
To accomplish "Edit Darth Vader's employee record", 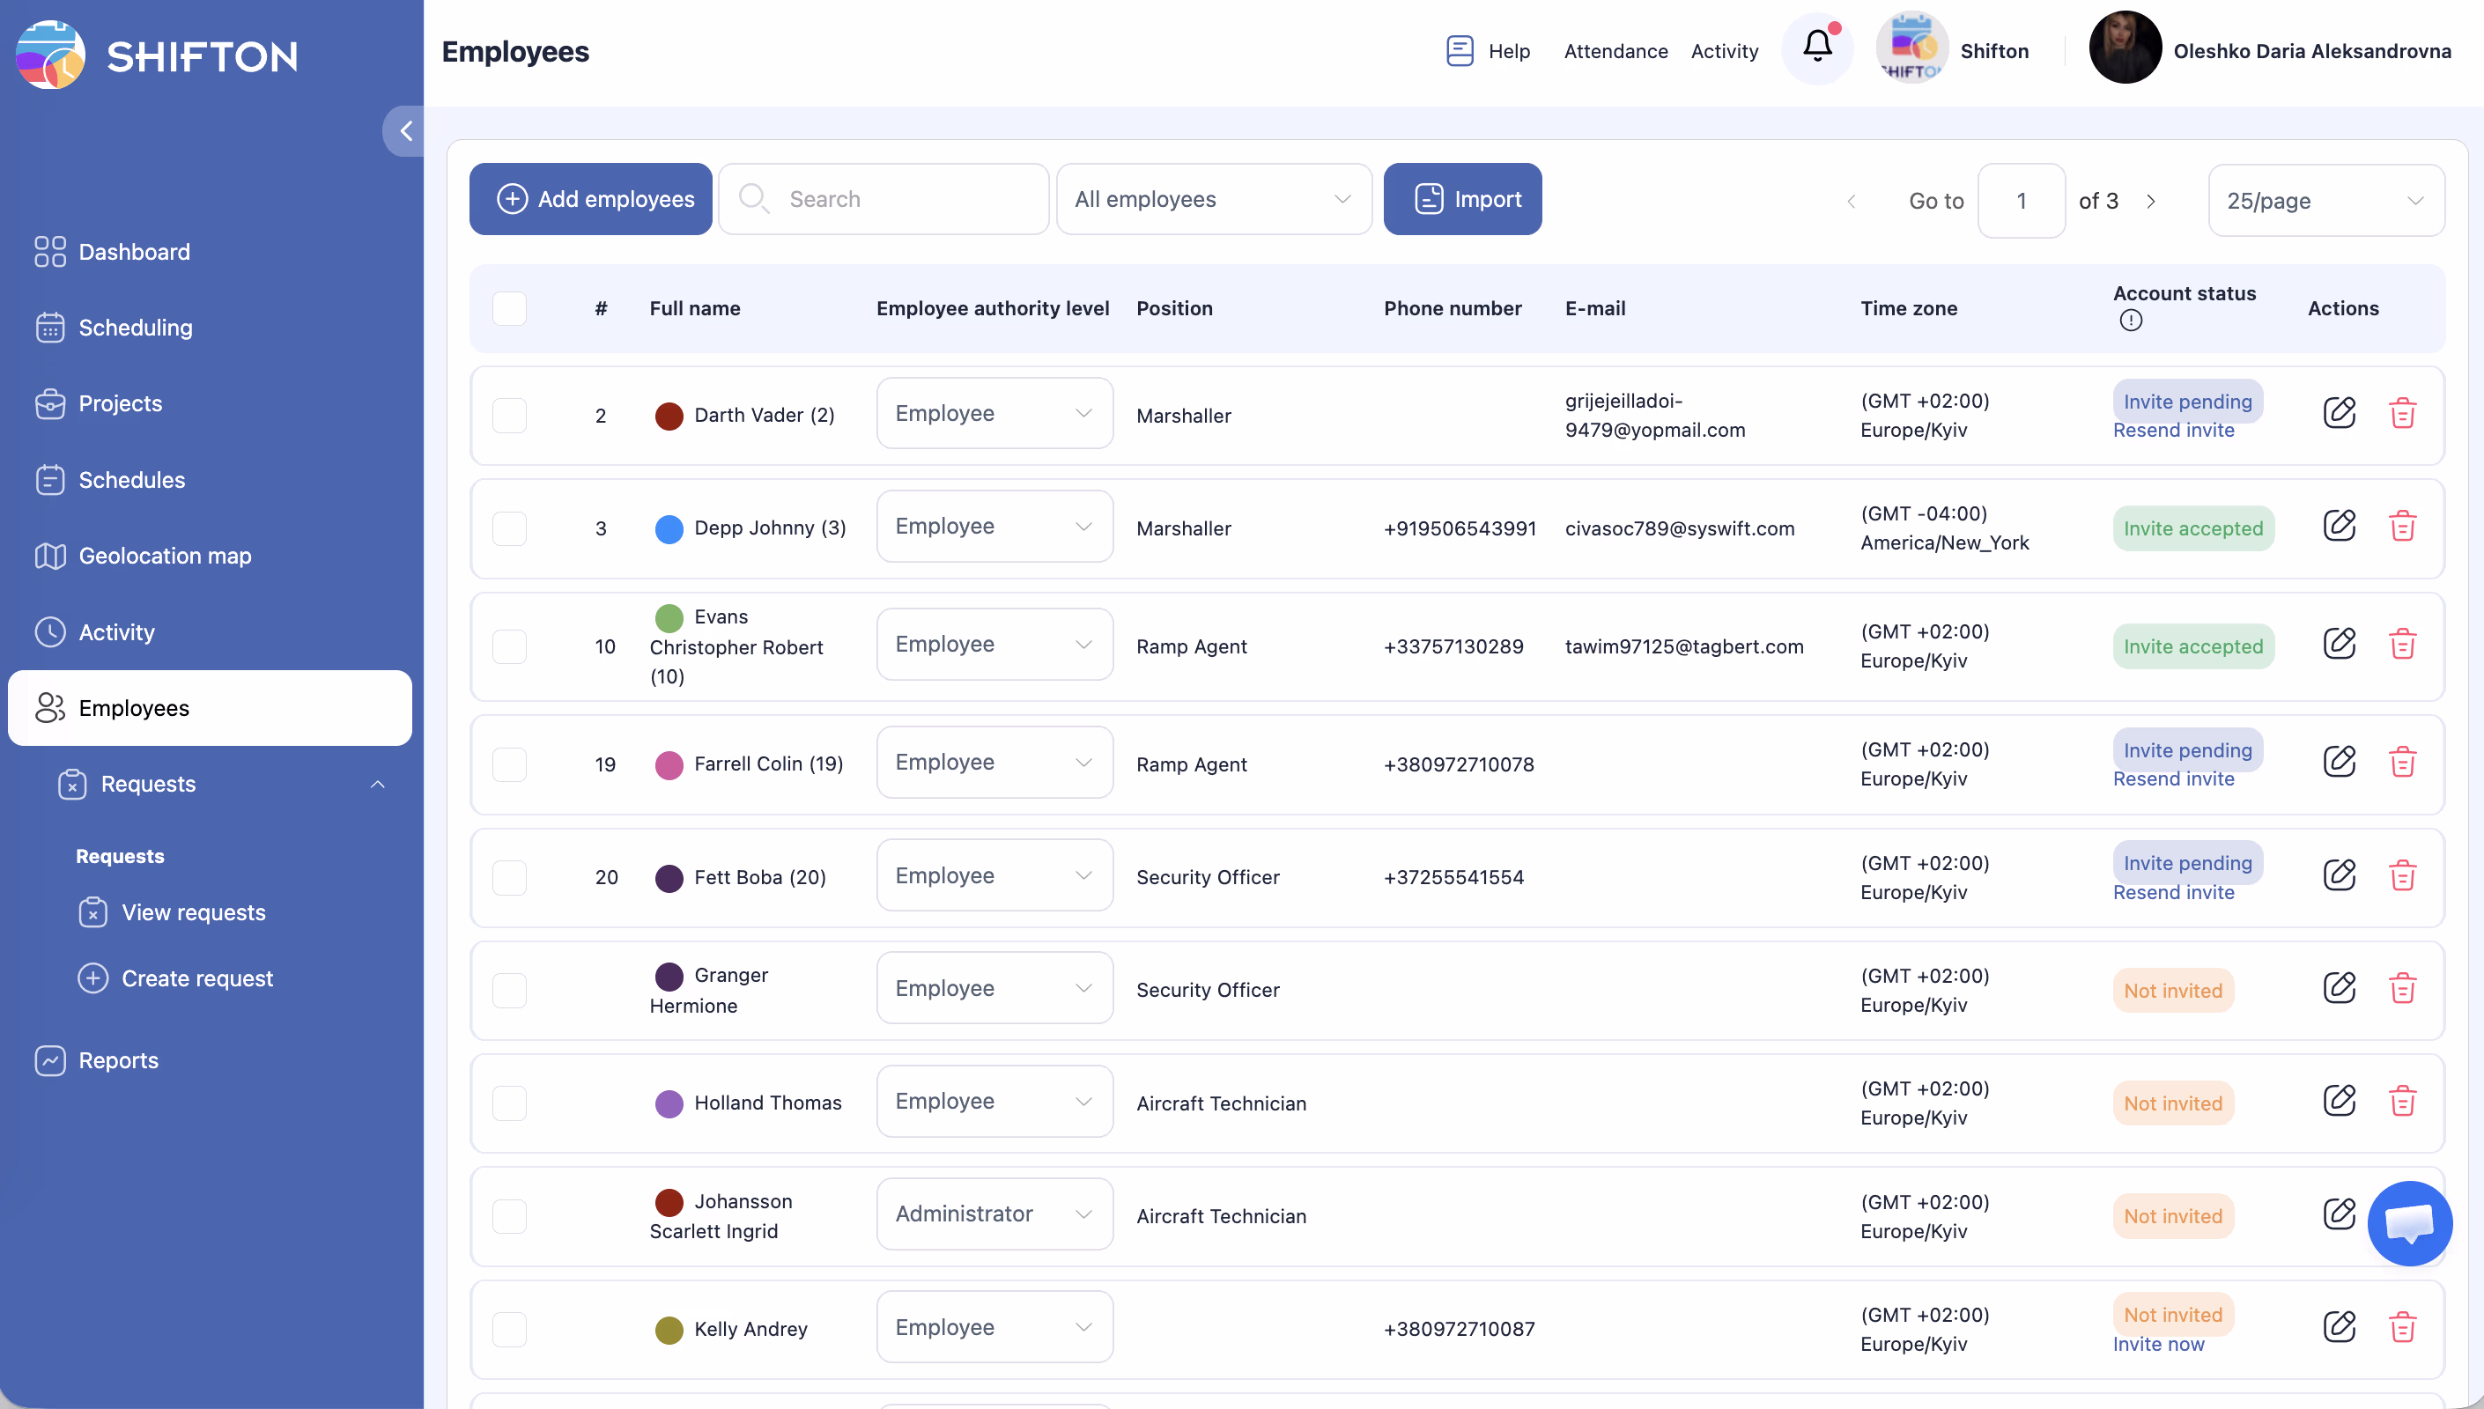I will [2338, 413].
